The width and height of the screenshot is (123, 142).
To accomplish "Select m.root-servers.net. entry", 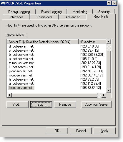I will pyautogui.click(x=21, y=63).
